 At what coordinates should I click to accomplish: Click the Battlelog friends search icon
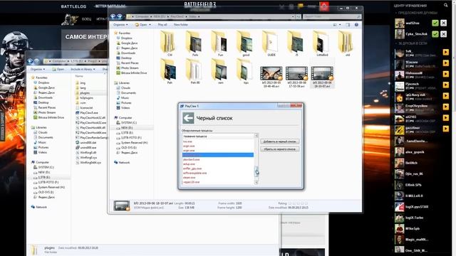tap(446, 5)
